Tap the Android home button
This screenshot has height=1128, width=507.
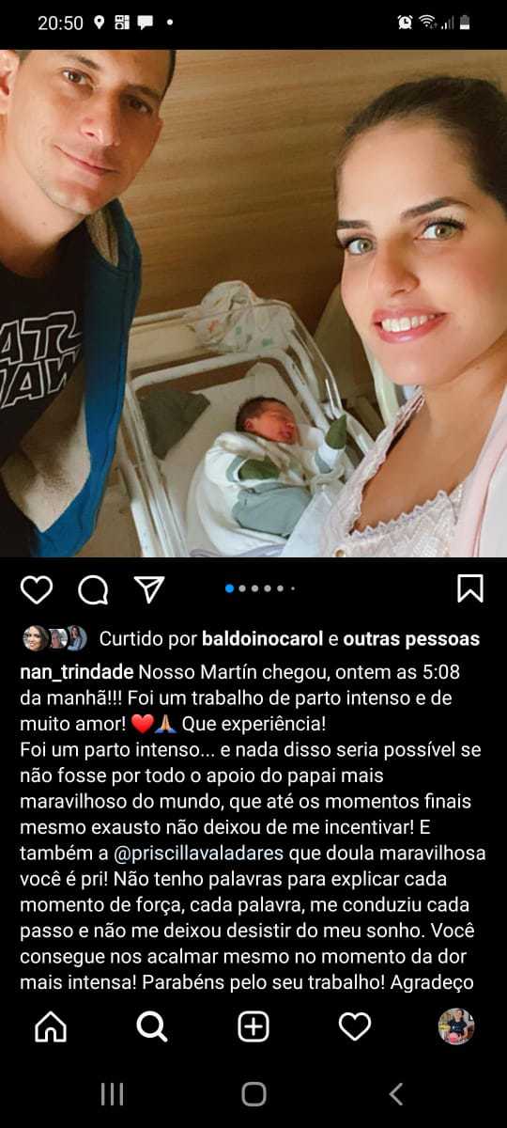point(253,1093)
